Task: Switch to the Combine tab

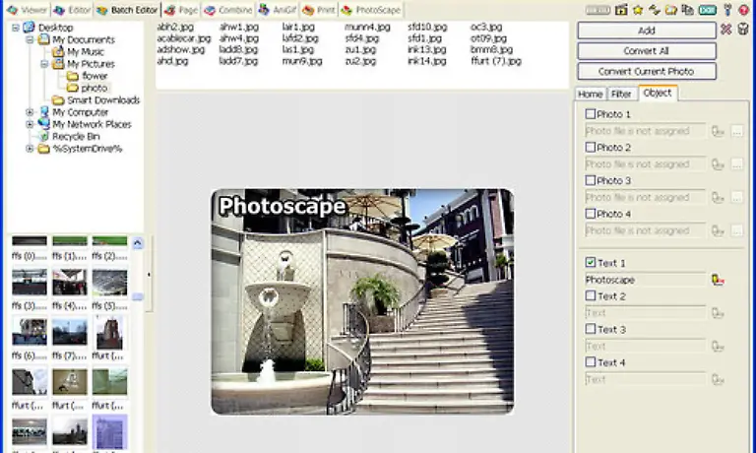Action: click(228, 10)
